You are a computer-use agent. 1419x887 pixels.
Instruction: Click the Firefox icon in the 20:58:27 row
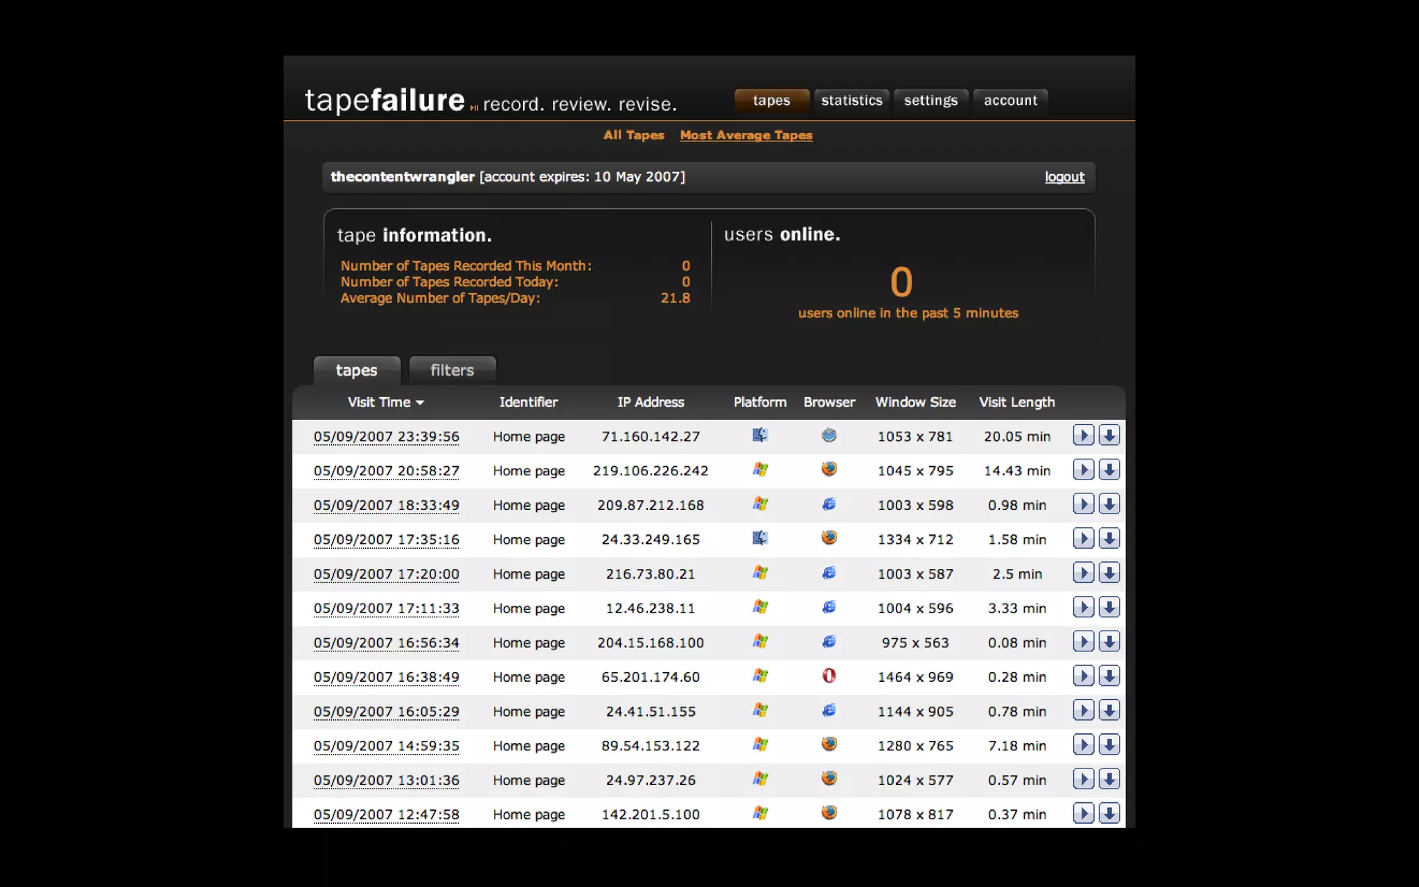829,470
